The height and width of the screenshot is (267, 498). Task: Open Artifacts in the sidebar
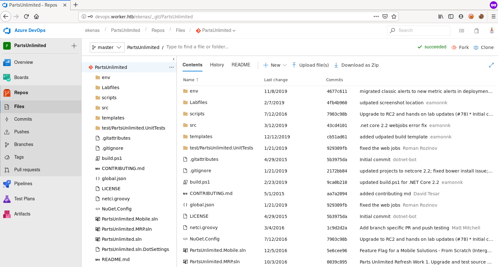coord(22,214)
